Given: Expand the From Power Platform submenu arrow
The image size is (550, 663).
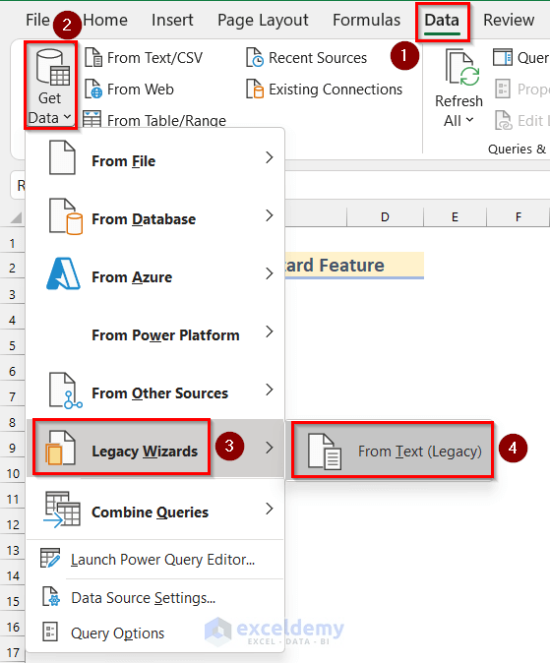Looking at the screenshot, I should pyautogui.click(x=269, y=331).
